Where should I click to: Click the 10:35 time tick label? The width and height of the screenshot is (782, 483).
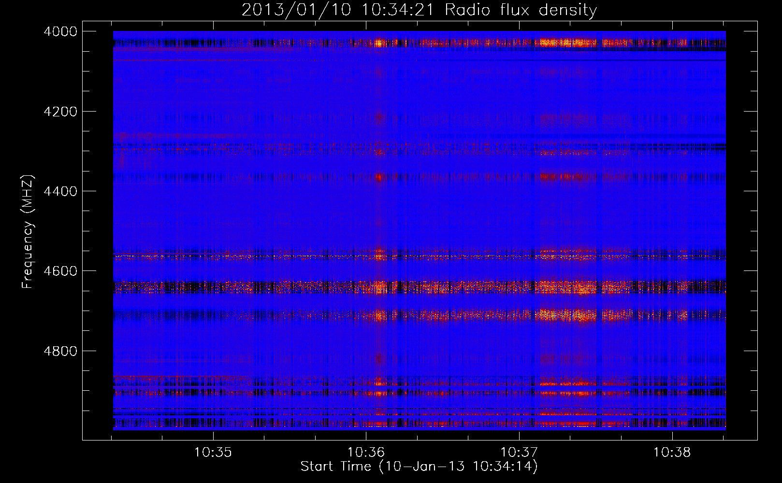213,453
